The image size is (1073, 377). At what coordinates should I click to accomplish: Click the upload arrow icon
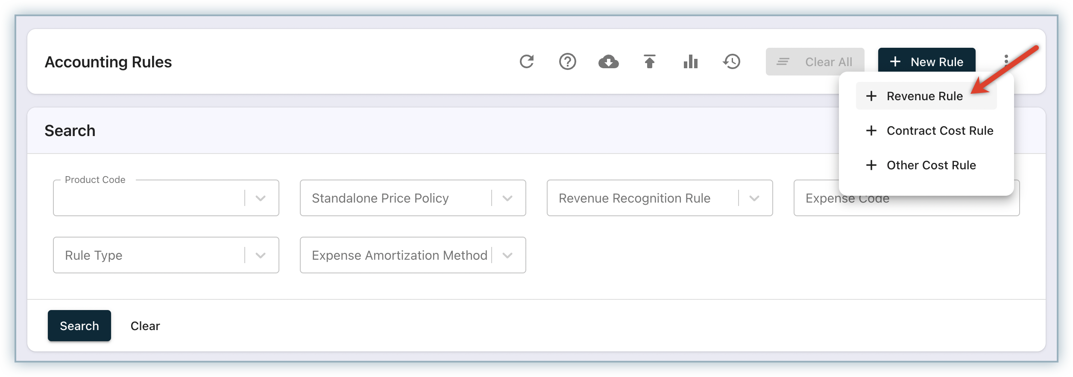649,62
